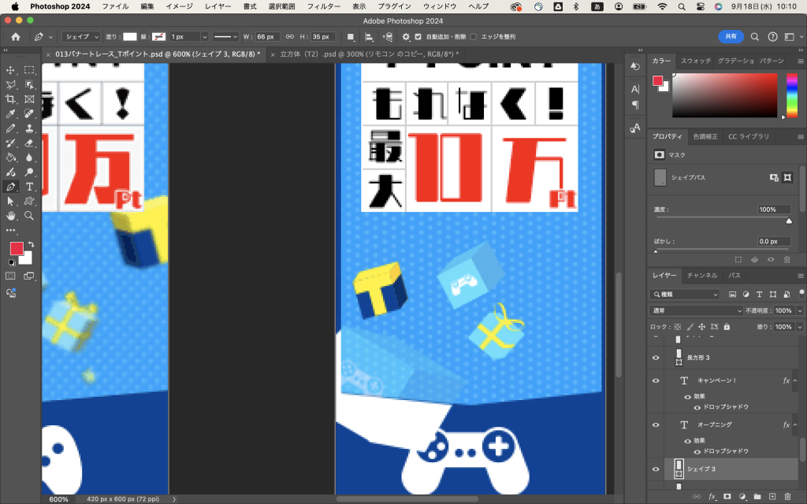Toggle the 自動追加・削除 checkbox

point(418,37)
